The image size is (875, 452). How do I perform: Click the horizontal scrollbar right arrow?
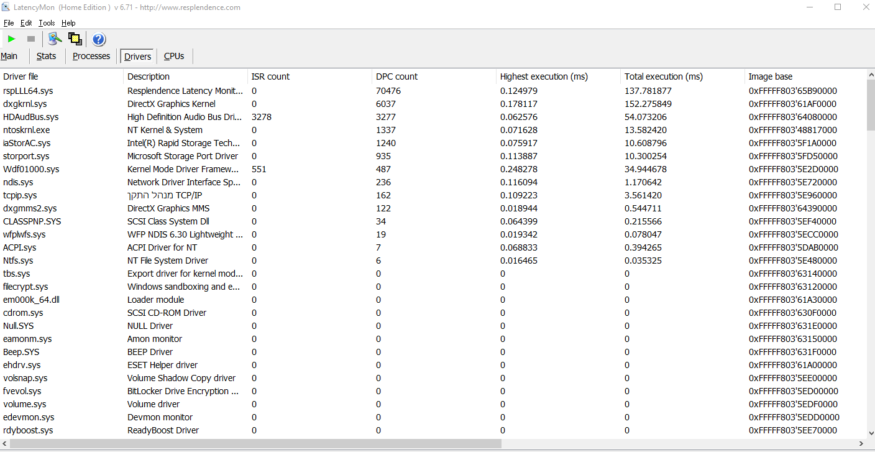pos(861,444)
